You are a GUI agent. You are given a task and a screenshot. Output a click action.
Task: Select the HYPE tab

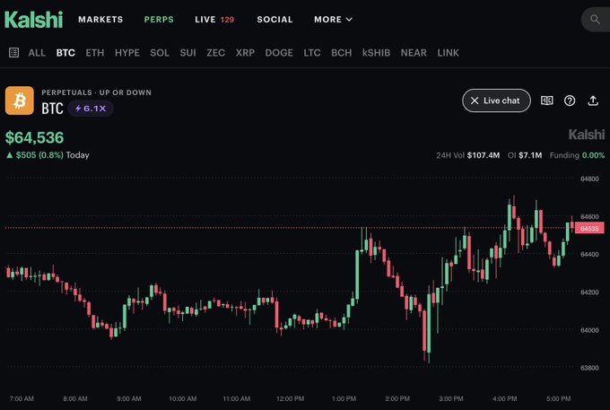(x=127, y=53)
